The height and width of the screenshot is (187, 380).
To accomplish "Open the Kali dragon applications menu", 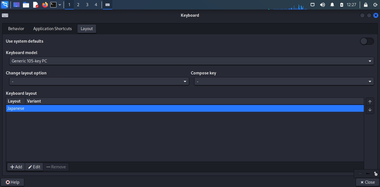I will point(5,4).
